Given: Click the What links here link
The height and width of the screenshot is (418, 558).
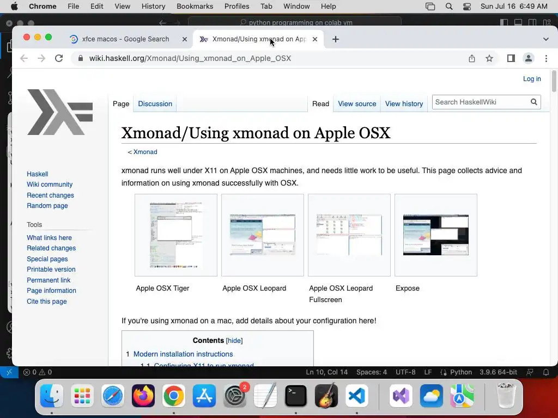Looking at the screenshot, I should [x=49, y=238].
